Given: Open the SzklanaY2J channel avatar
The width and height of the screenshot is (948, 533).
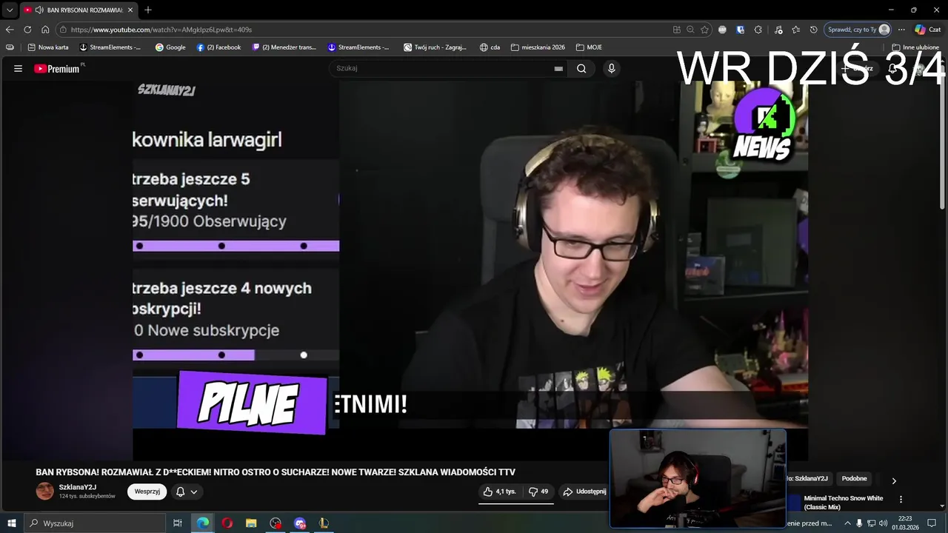Looking at the screenshot, I should [x=45, y=491].
